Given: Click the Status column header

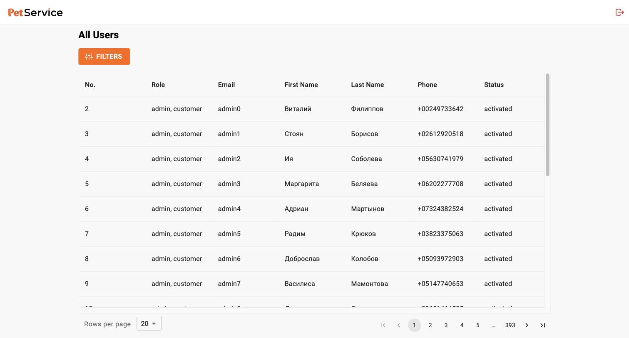Looking at the screenshot, I should (x=494, y=84).
